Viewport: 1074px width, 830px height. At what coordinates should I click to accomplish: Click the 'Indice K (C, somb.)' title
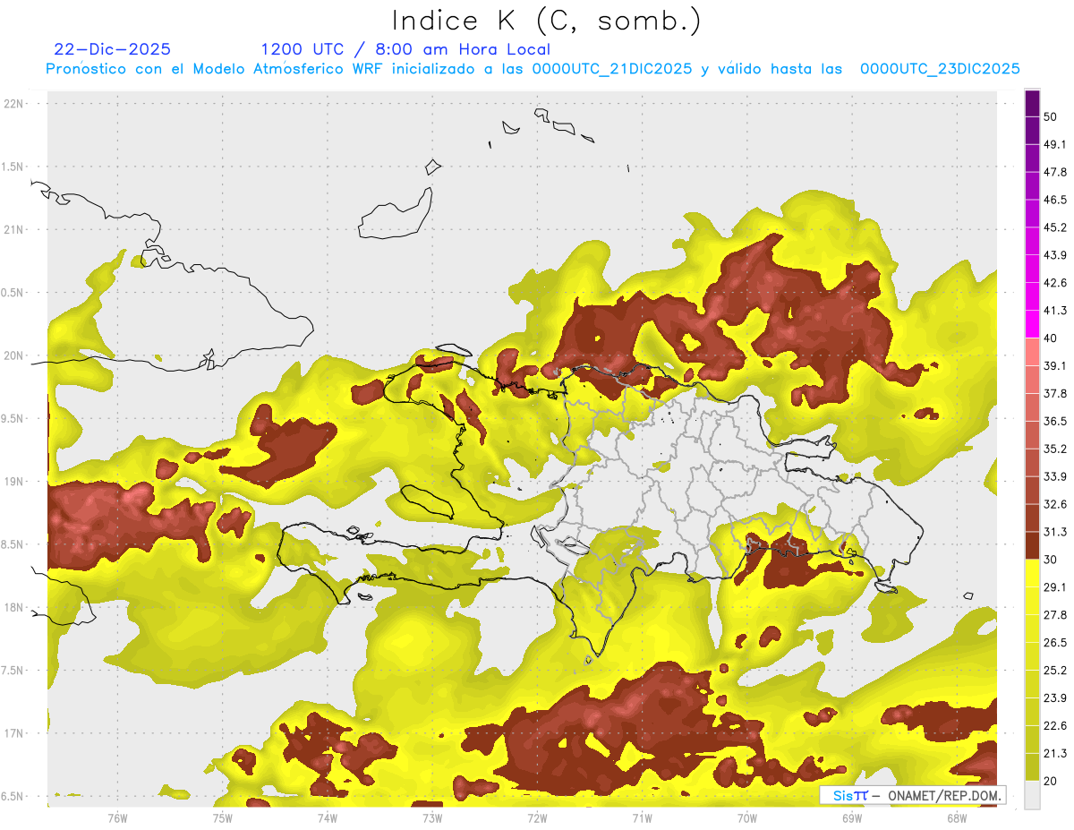tap(546, 21)
